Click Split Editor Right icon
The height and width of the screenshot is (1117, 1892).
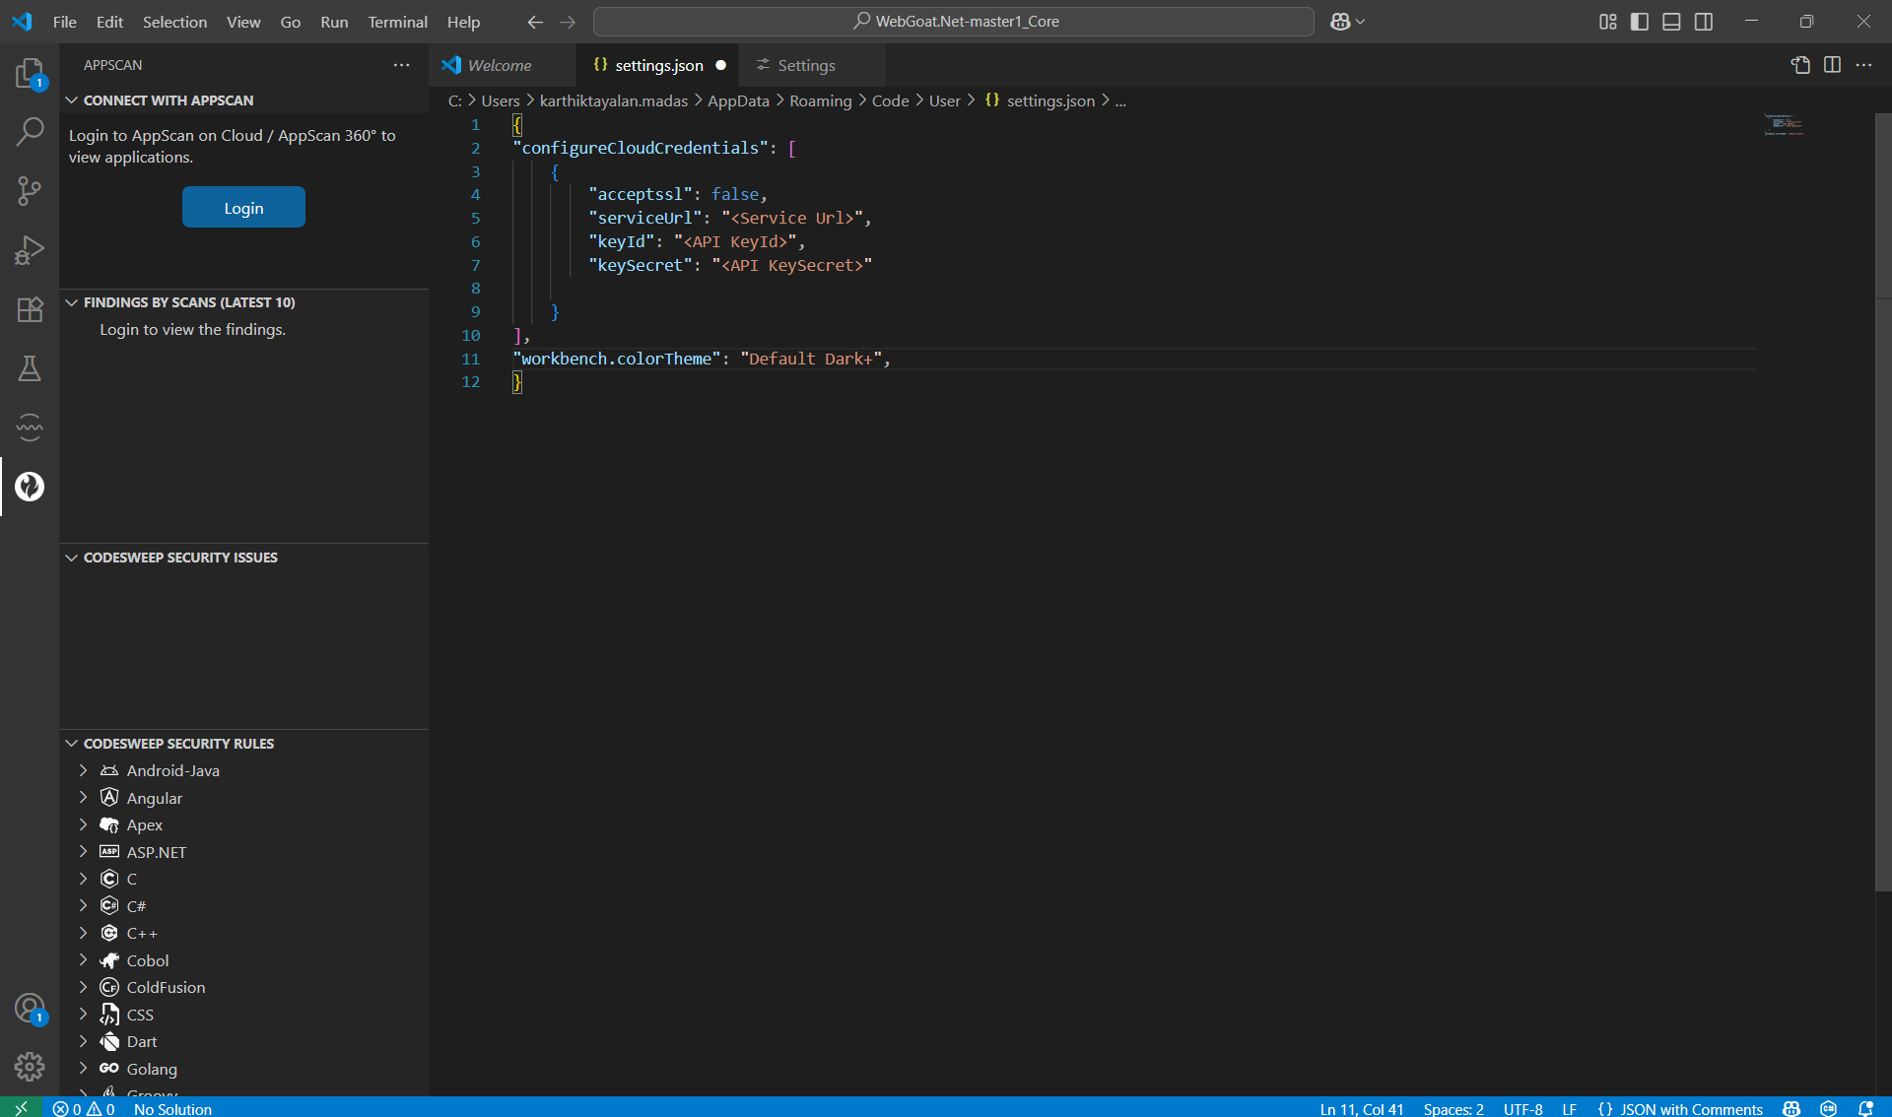point(1832,65)
